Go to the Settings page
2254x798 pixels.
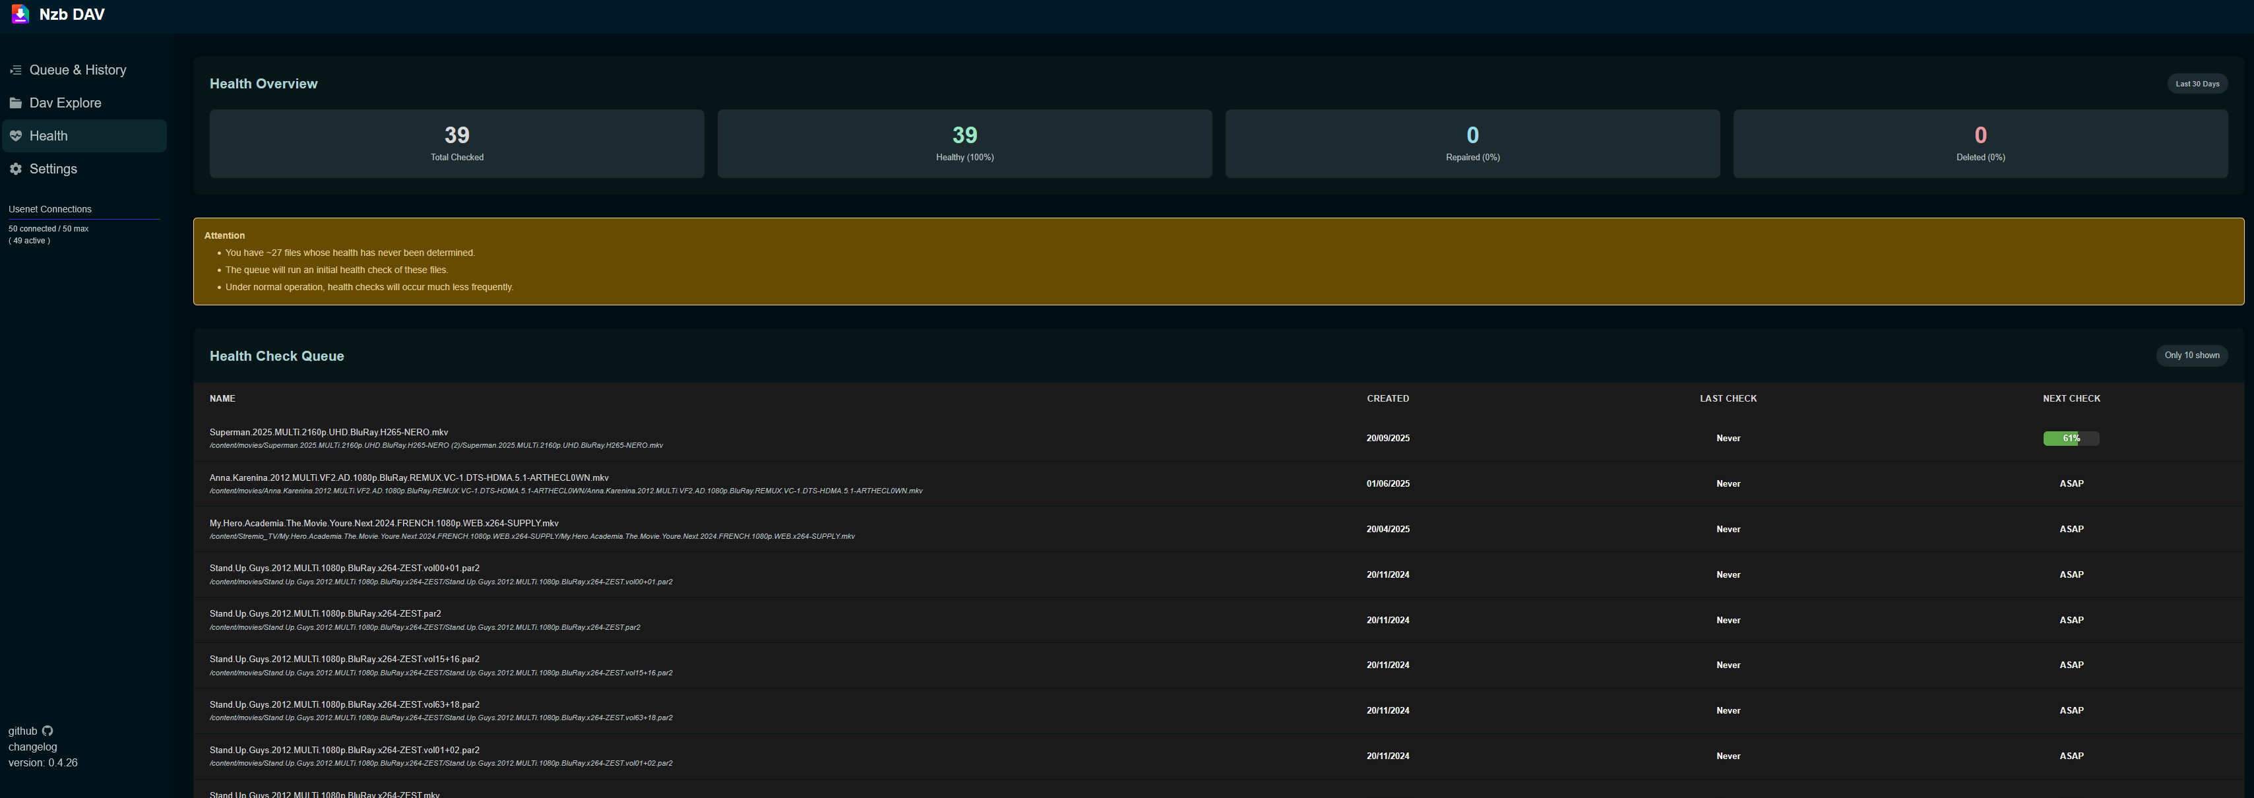click(53, 169)
